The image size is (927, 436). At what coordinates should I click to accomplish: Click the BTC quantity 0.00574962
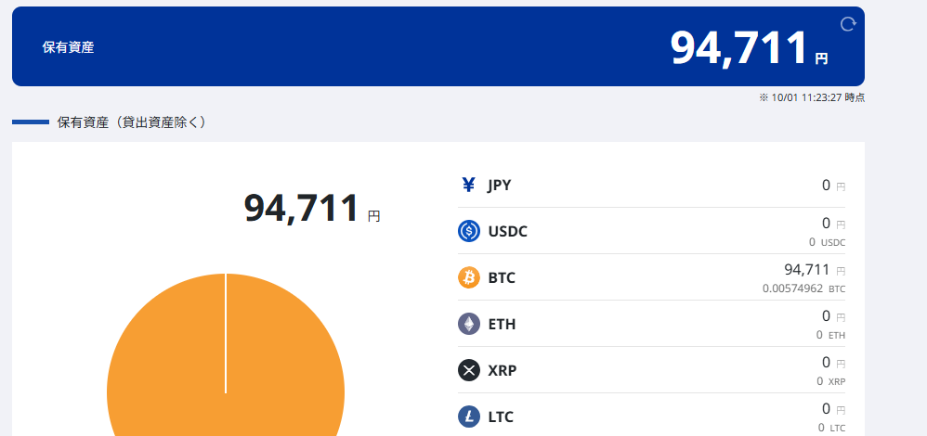[x=792, y=289]
